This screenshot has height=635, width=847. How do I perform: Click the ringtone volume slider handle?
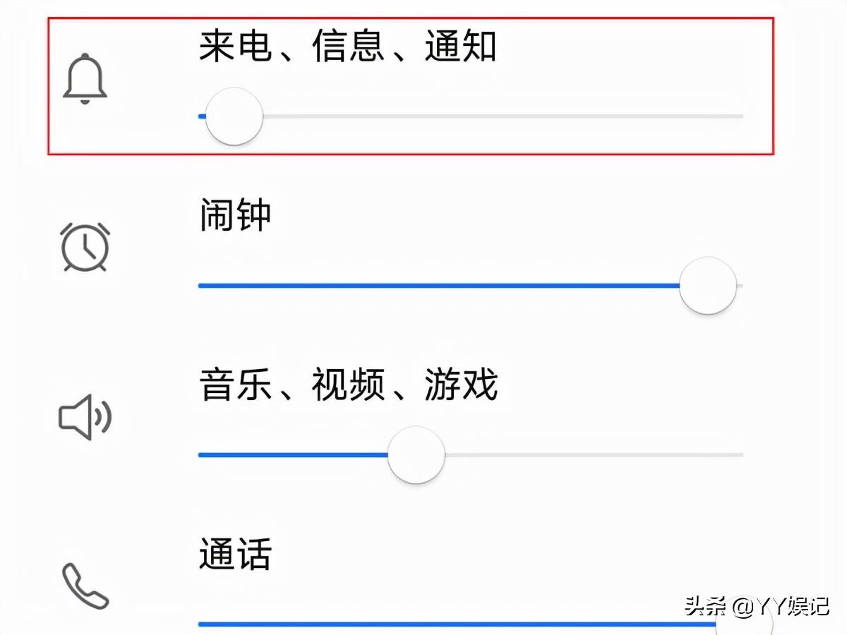pos(234,116)
